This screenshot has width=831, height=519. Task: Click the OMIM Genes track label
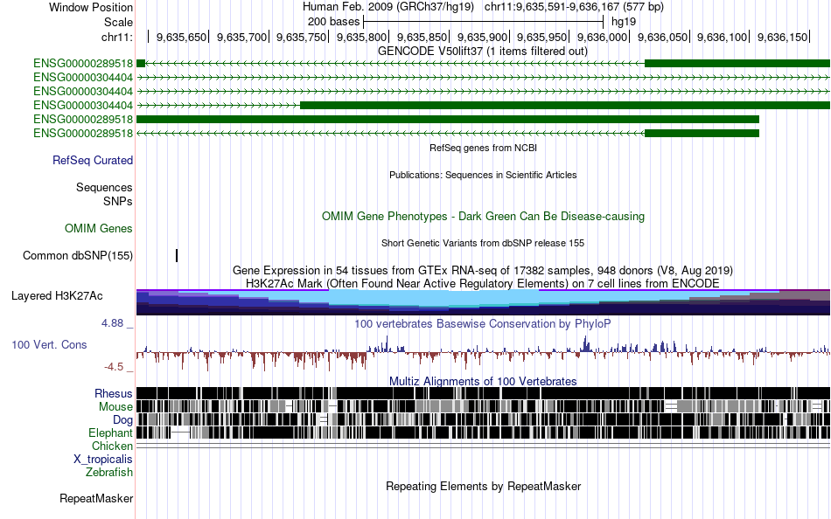[99, 228]
